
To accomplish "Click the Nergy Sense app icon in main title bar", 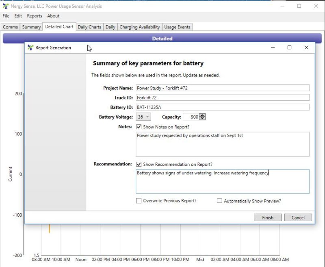I will click(6, 6).
